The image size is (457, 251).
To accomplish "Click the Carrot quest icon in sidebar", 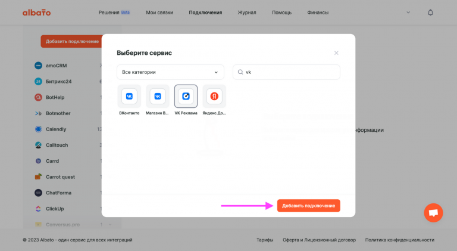I will [38, 177].
